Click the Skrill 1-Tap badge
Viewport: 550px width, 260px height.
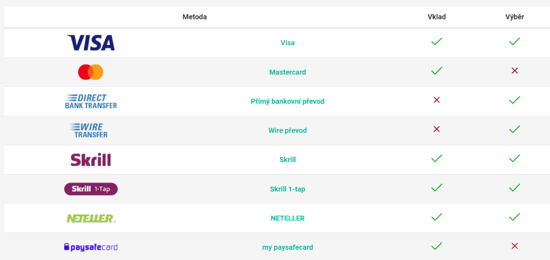(91, 189)
